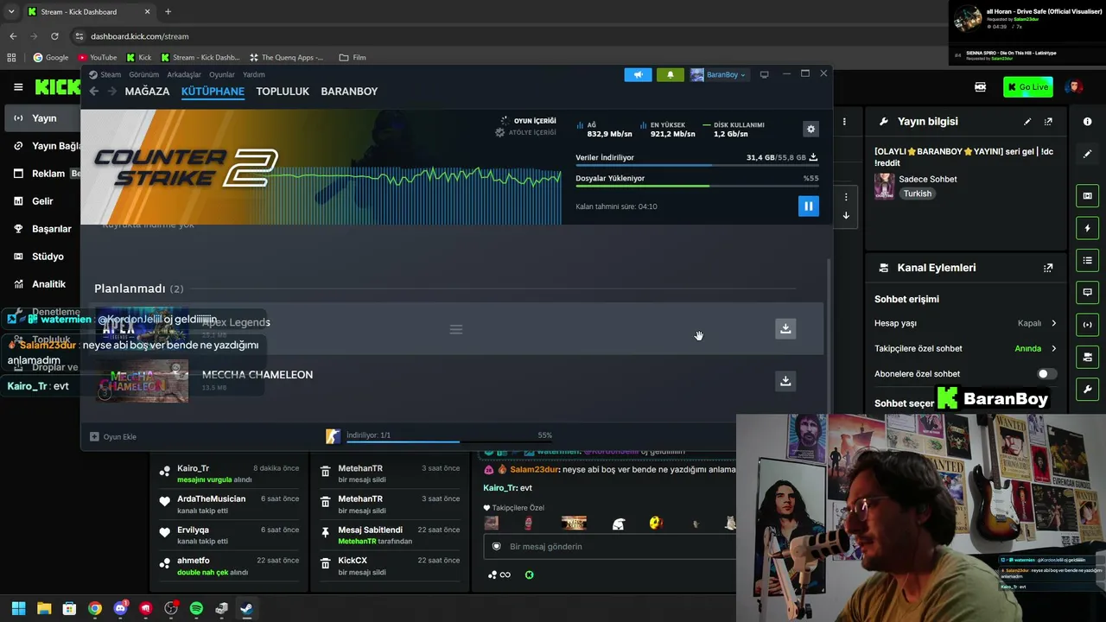Open Google Chrome from the taskbar
The width and height of the screenshot is (1106, 622).
click(x=95, y=608)
